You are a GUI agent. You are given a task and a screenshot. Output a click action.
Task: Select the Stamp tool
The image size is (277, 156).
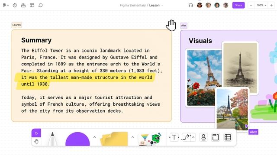pyautogui.click(x=203, y=137)
